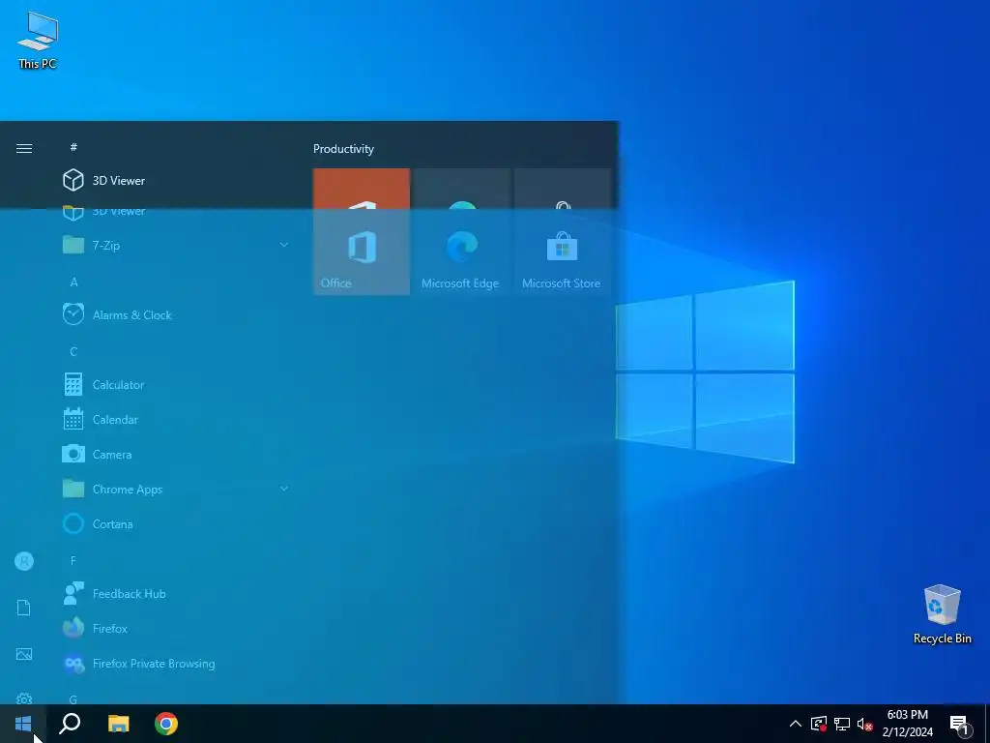The width and height of the screenshot is (990, 743).
Task: Open the network status tray icon
Action: (x=842, y=724)
